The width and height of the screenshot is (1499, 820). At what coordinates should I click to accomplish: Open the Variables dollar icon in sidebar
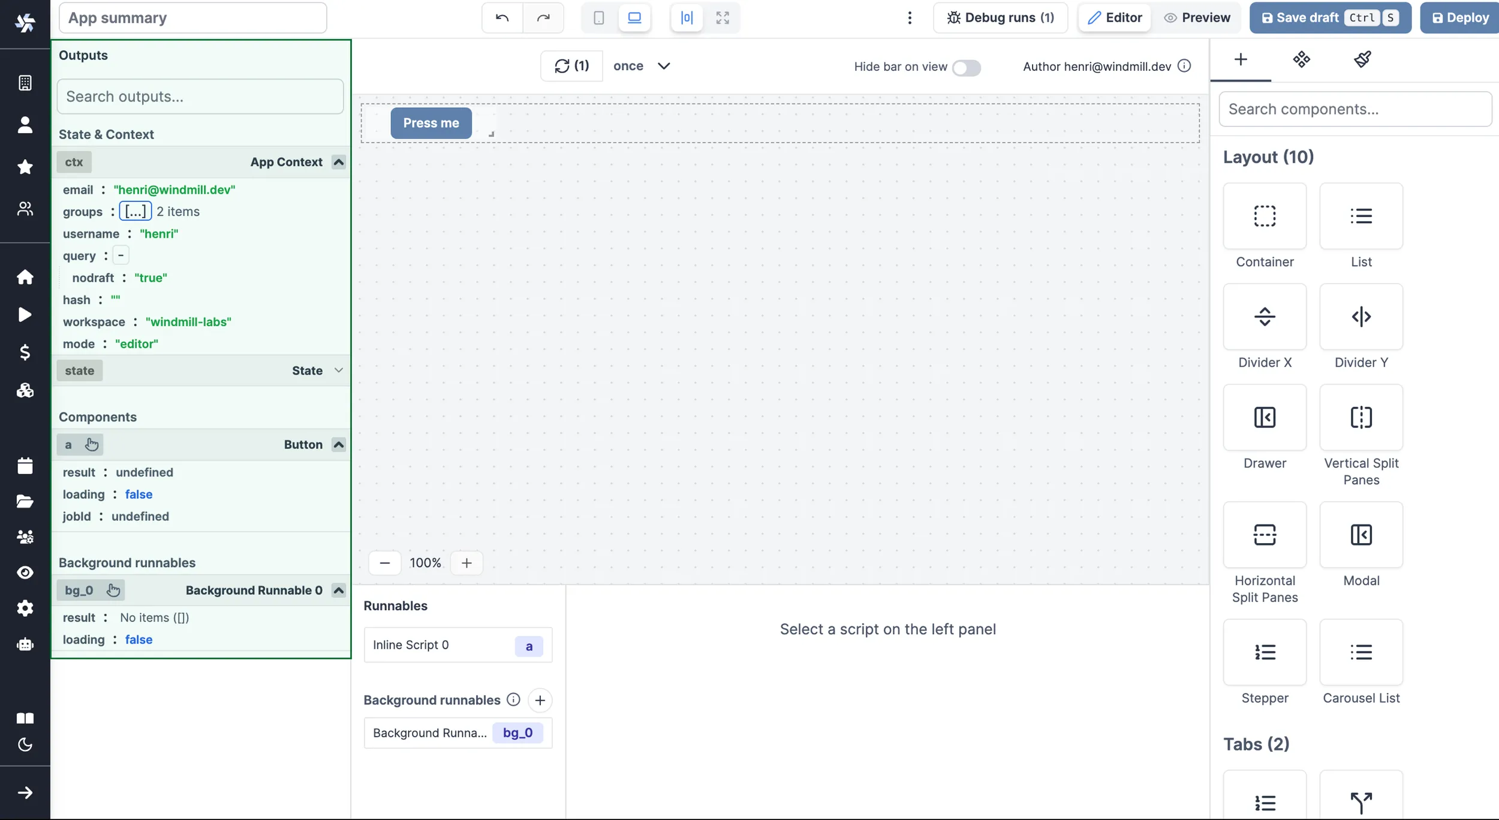point(25,352)
